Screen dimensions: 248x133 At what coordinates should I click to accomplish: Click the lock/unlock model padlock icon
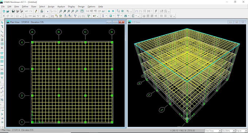pyautogui.click(x=42, y=11)
